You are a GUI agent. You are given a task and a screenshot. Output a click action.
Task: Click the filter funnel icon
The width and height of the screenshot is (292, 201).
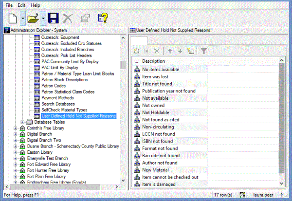coord(204,51)
